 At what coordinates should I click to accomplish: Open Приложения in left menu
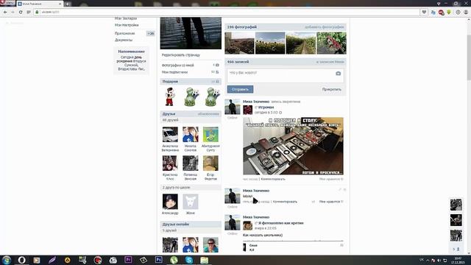(x=124, y=33)
